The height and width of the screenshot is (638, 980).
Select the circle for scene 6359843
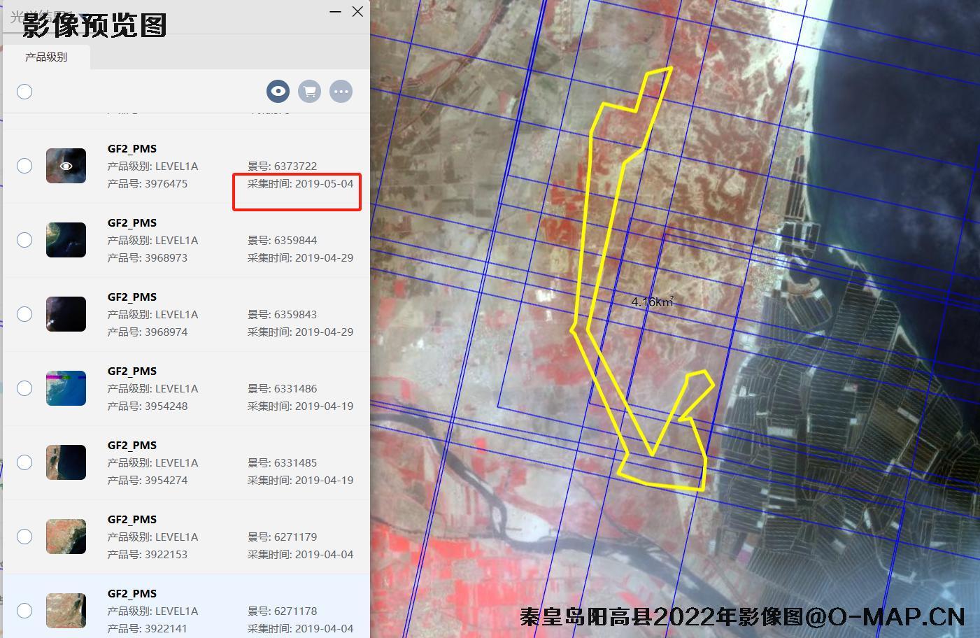24,314
